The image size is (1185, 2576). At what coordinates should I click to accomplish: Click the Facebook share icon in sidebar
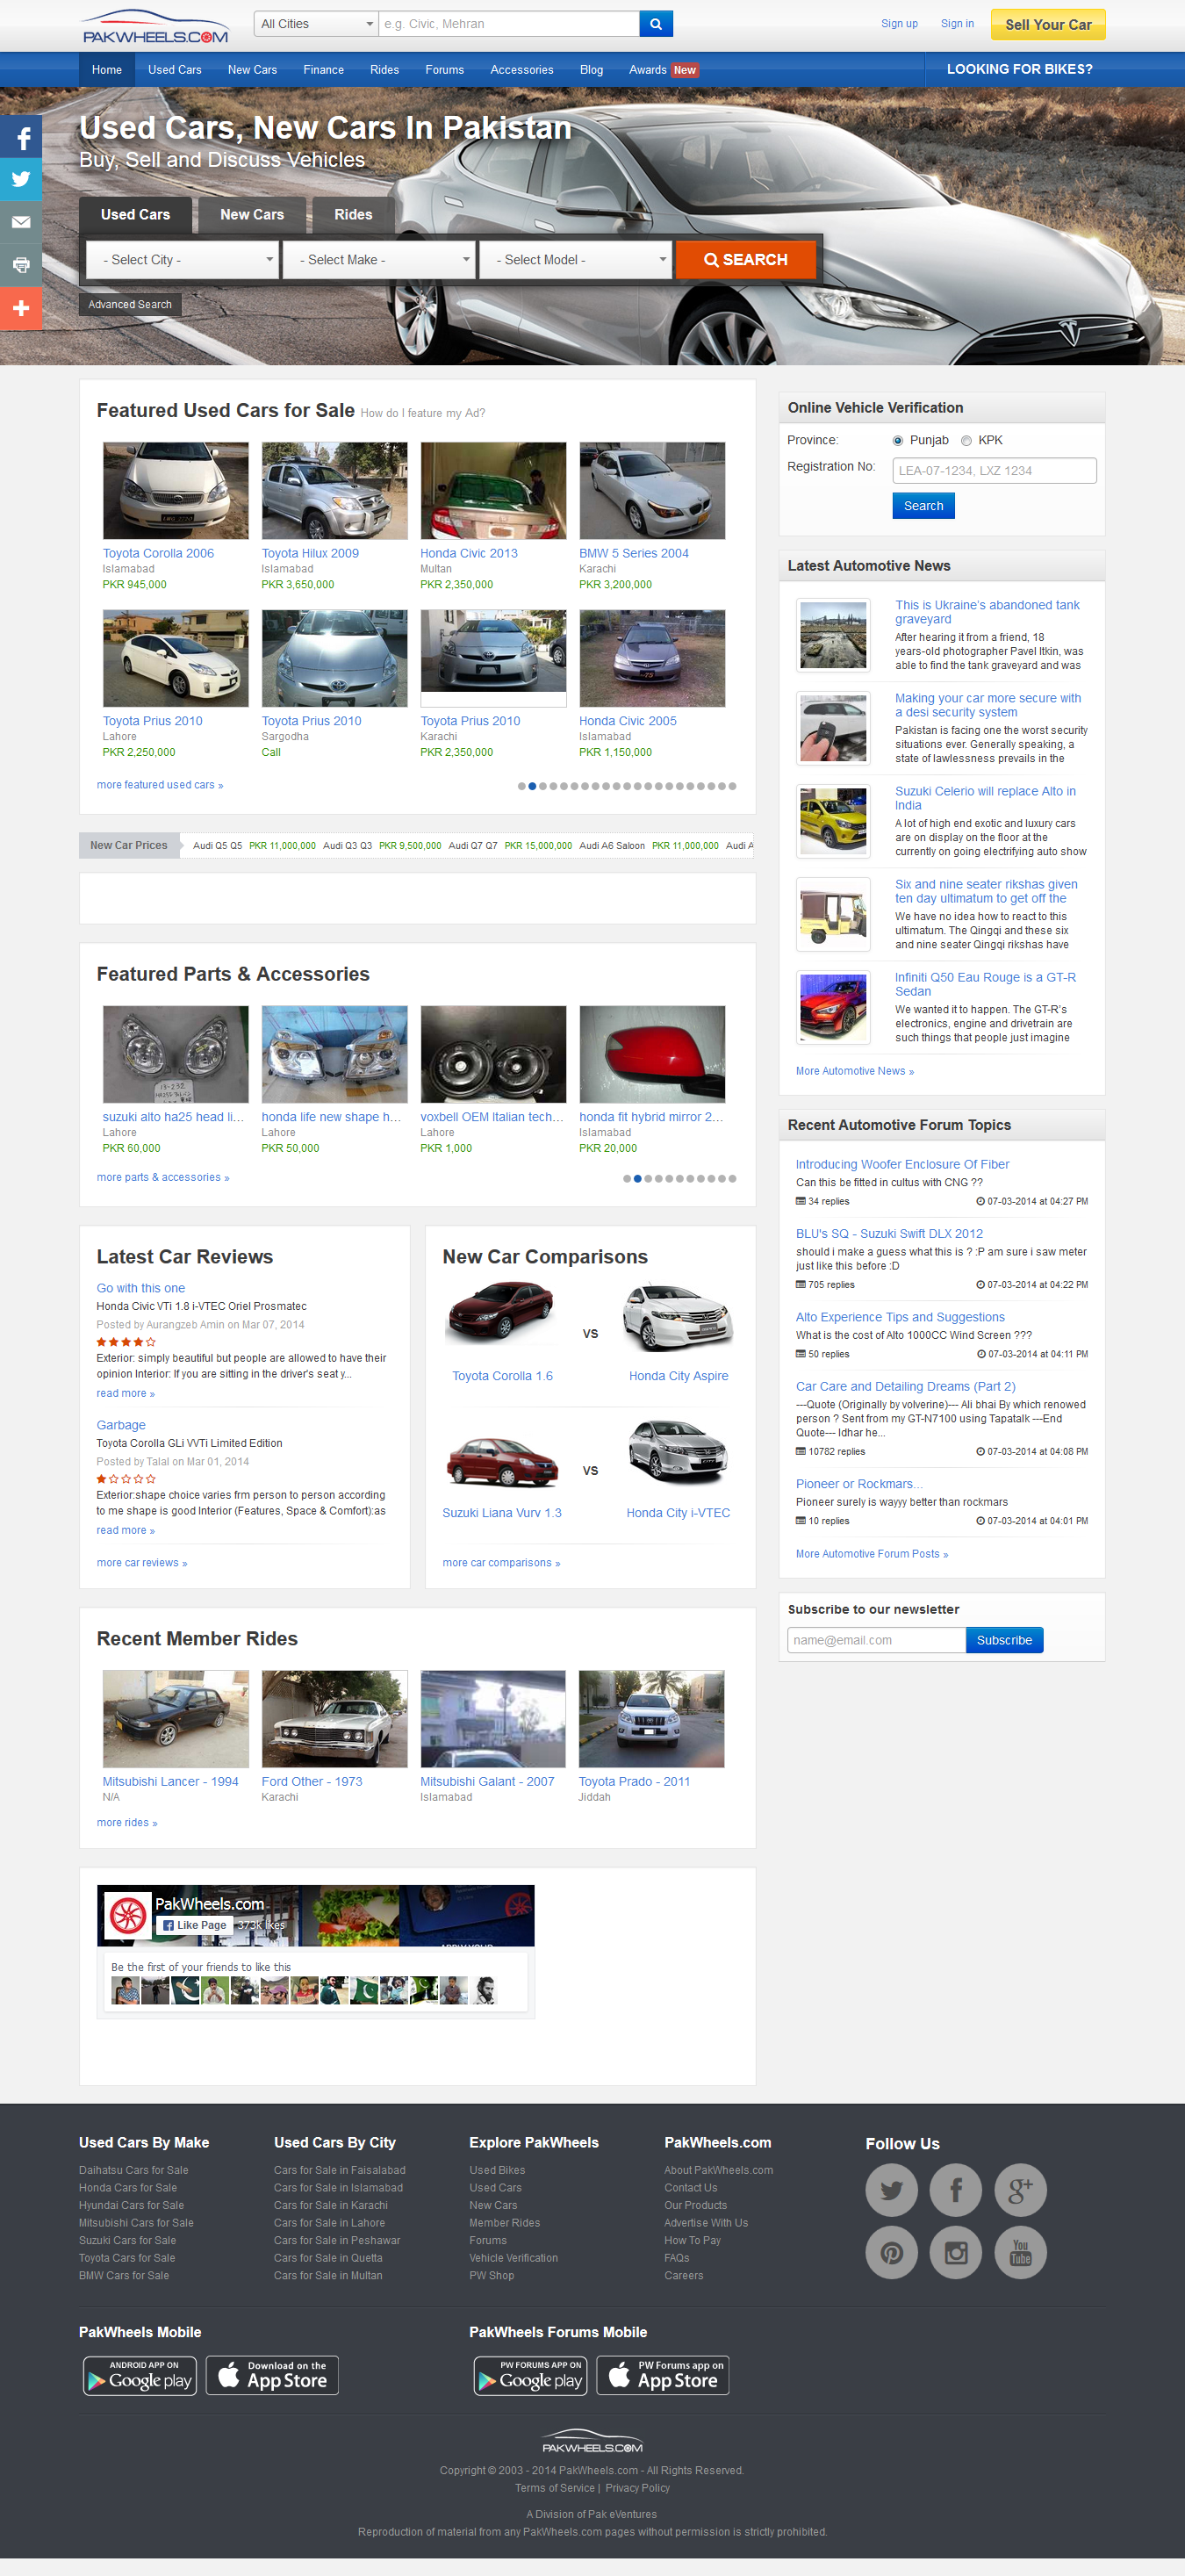point(21,137)
